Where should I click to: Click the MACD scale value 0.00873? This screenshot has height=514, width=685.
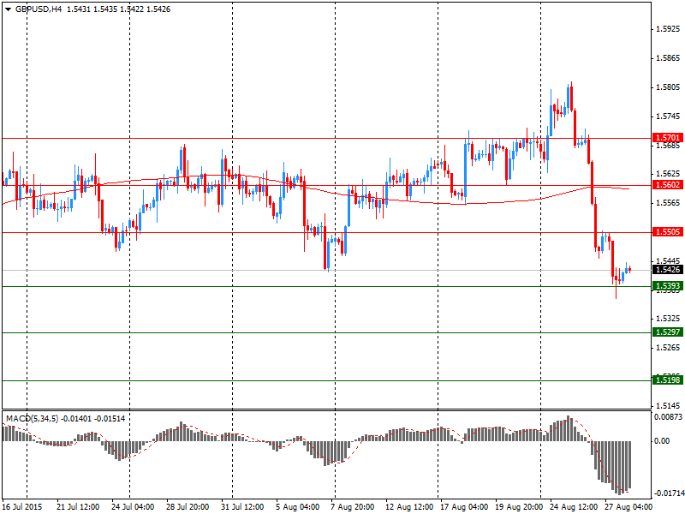669,417
